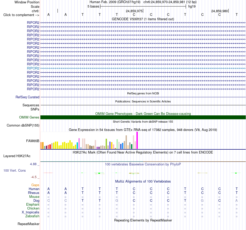This screenshot has width=246, height=230.
Task: Click the 'Click to complement -->' label
Action: coord(21,15)
